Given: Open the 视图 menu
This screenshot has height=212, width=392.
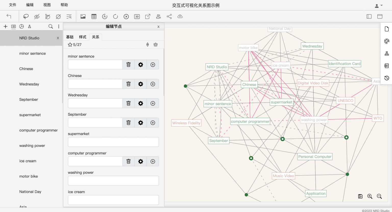Looking at the screenshot, I should pos(47,5).
